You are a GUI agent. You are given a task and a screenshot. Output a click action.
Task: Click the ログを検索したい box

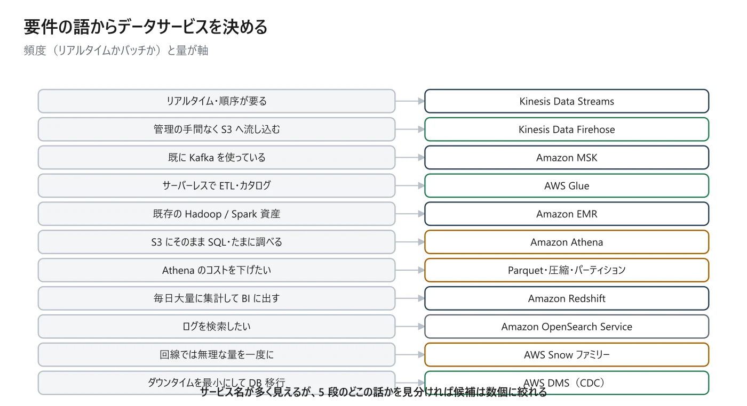pos(217,327)
